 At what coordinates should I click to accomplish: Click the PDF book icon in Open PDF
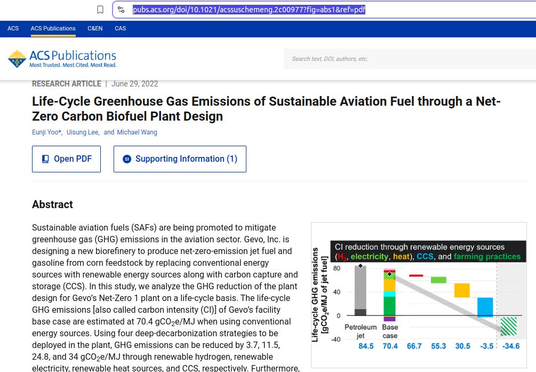(x=45, y=159)
